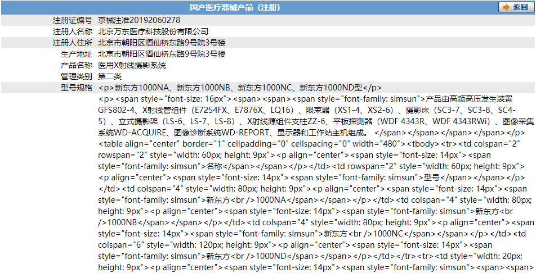Click the 返回 button
The height and width of the screenshot is (273, 536).
516,7
